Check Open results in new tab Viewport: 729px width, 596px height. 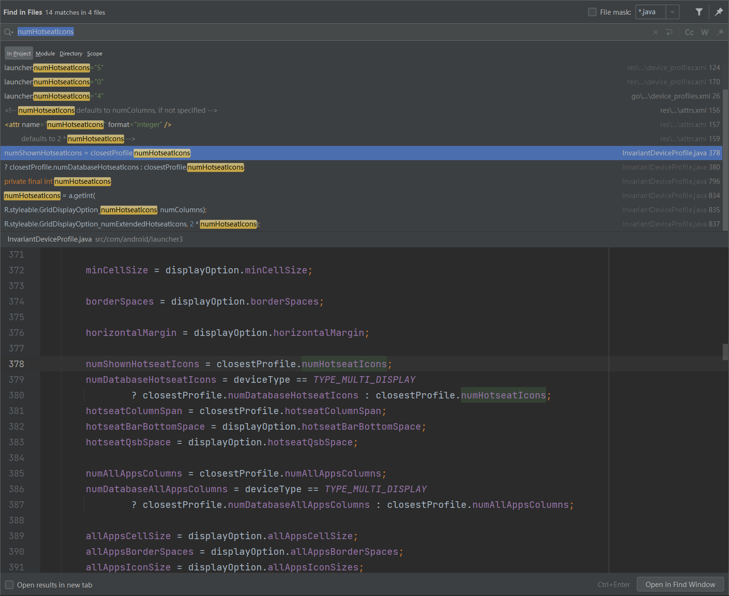click(9, 585)
